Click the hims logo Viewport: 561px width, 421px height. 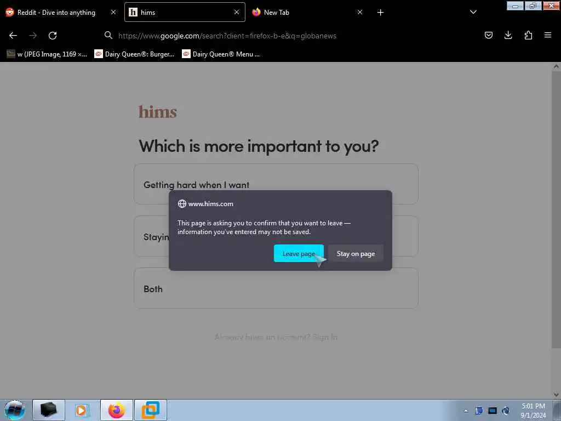click(x=158, y=112)
